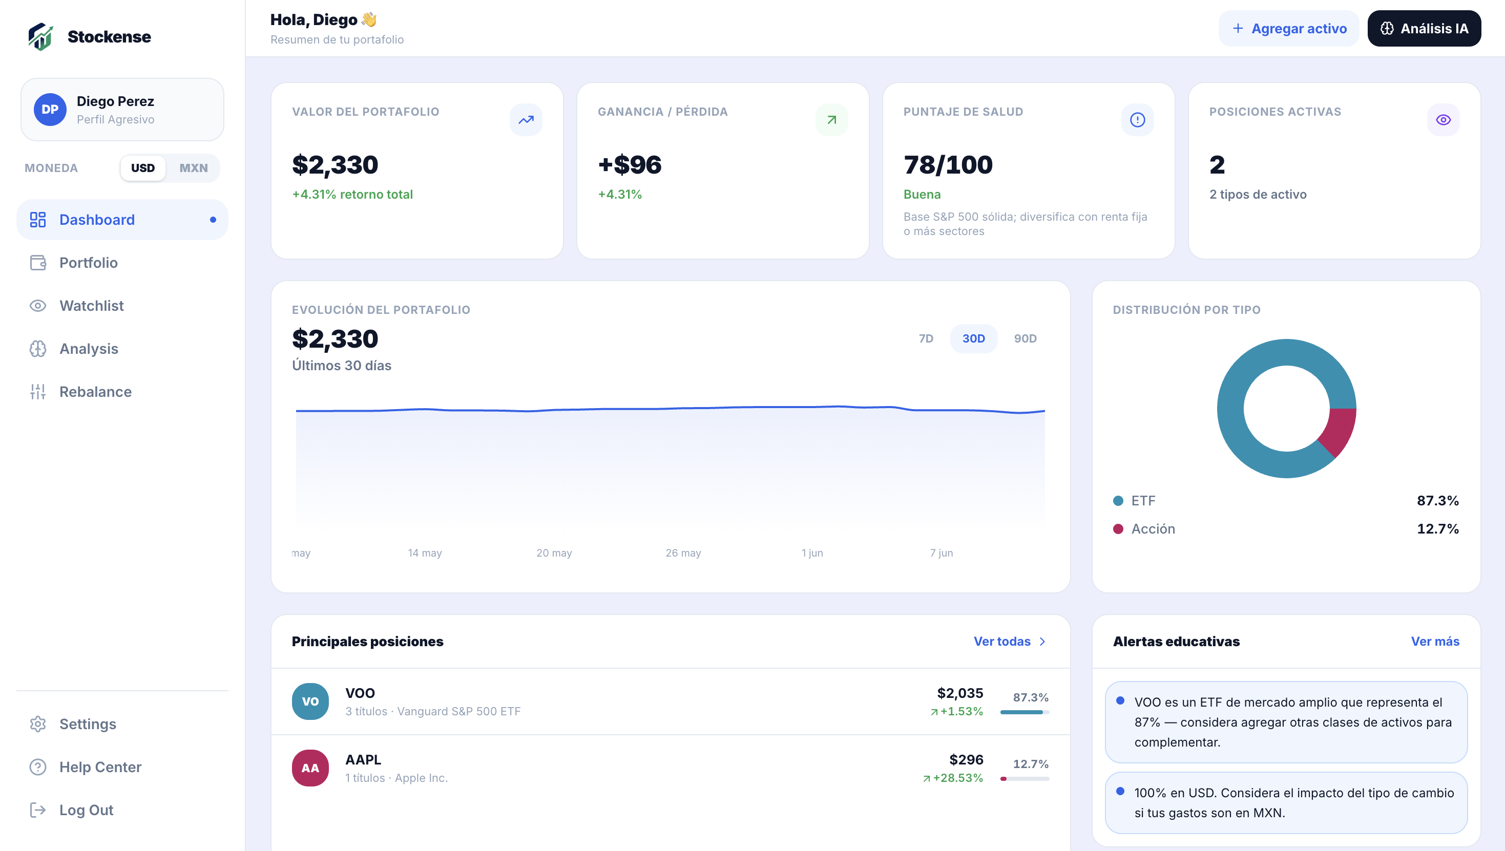Screen dimensions: 1505x851
Task: Click the eye icon in Posiciones Activas card
Action: [x=1443, y=120]
